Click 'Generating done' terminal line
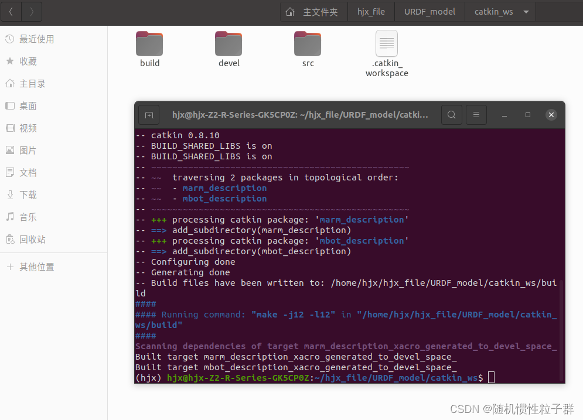Screen dimensions: 583x420 tap(183, 272)
